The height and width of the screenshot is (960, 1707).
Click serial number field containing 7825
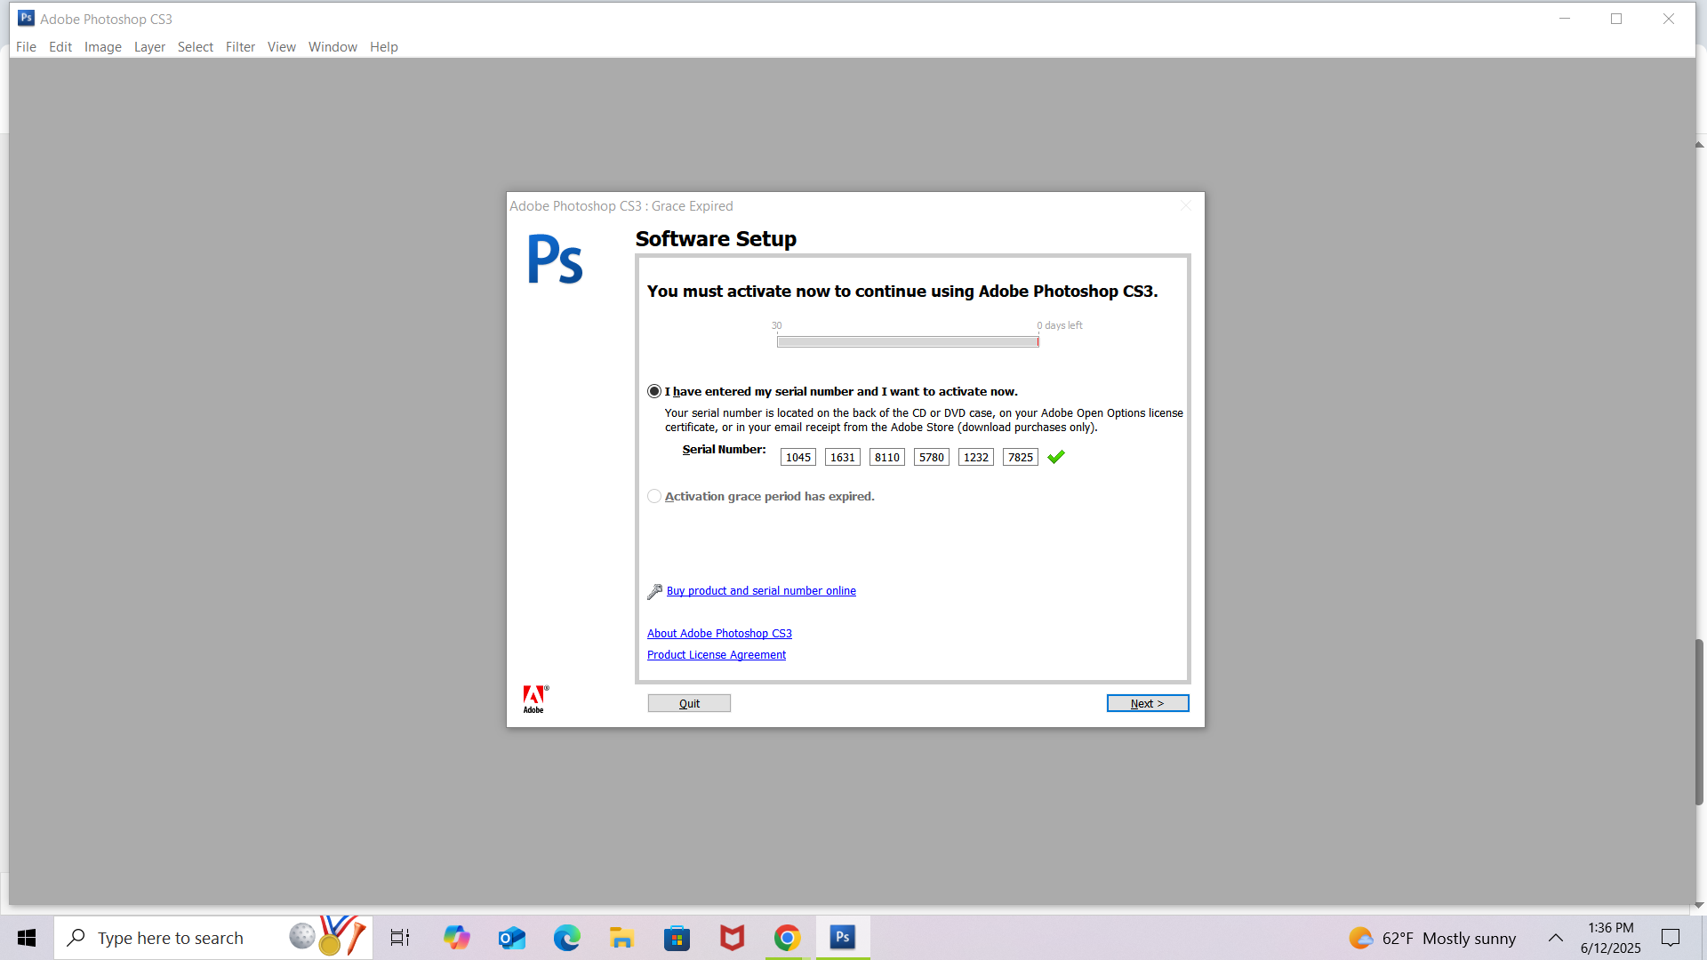click(1021, 457)
